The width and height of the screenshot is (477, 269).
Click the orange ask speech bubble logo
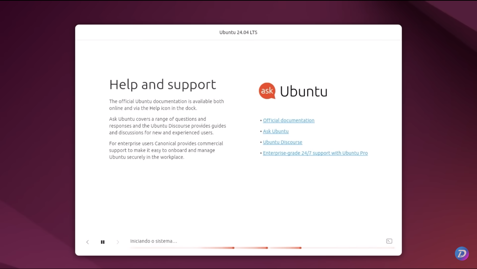click(267, 91)
